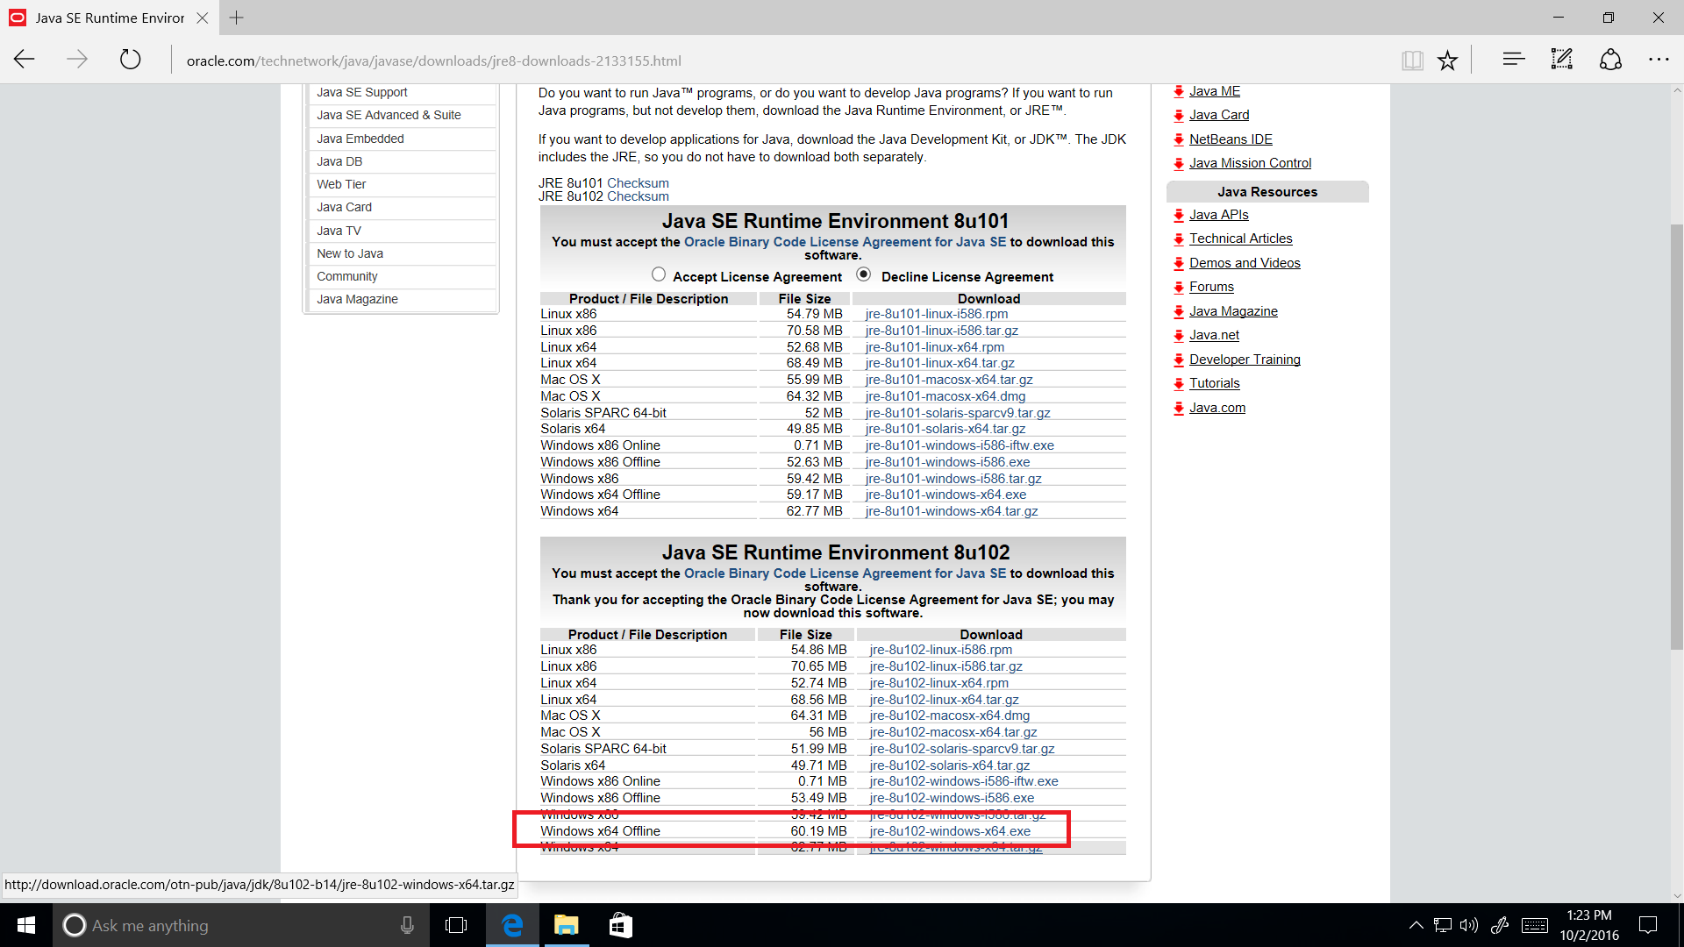Open Java SE Advanced & Suite sidebar item

389,115
